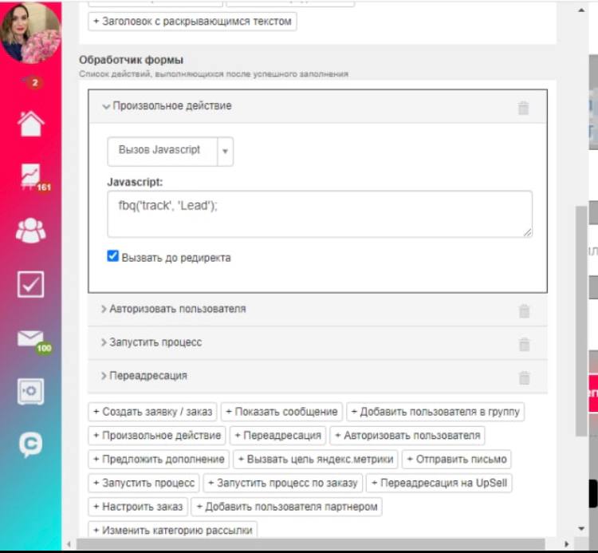Viewport: 598px width, 553px height.
Task: Delete the Произвольное действие block via trash icon
Action: point(523,108)
